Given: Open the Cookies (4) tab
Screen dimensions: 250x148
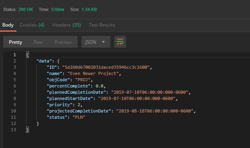Looking at the screenshot, I should [32, 25].
